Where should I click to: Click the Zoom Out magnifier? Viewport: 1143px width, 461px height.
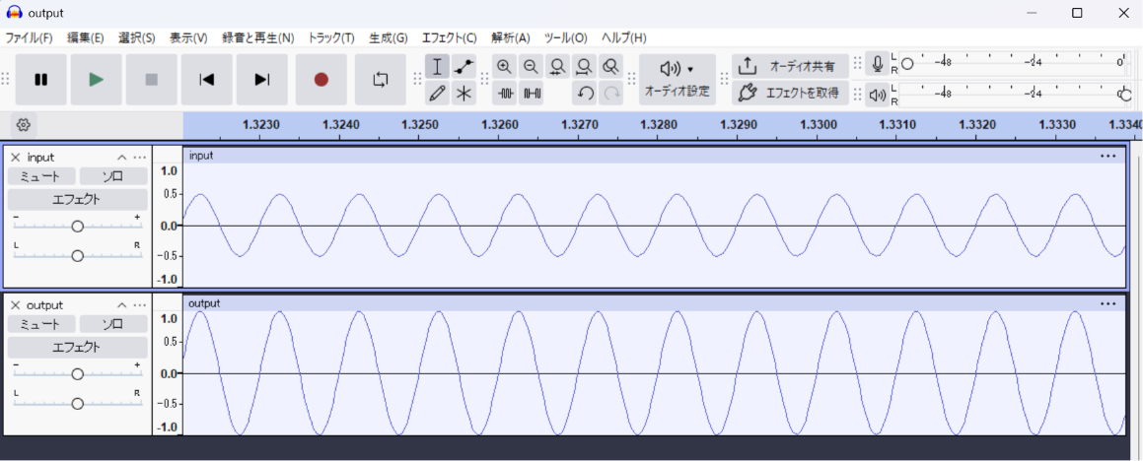(531, 67)
